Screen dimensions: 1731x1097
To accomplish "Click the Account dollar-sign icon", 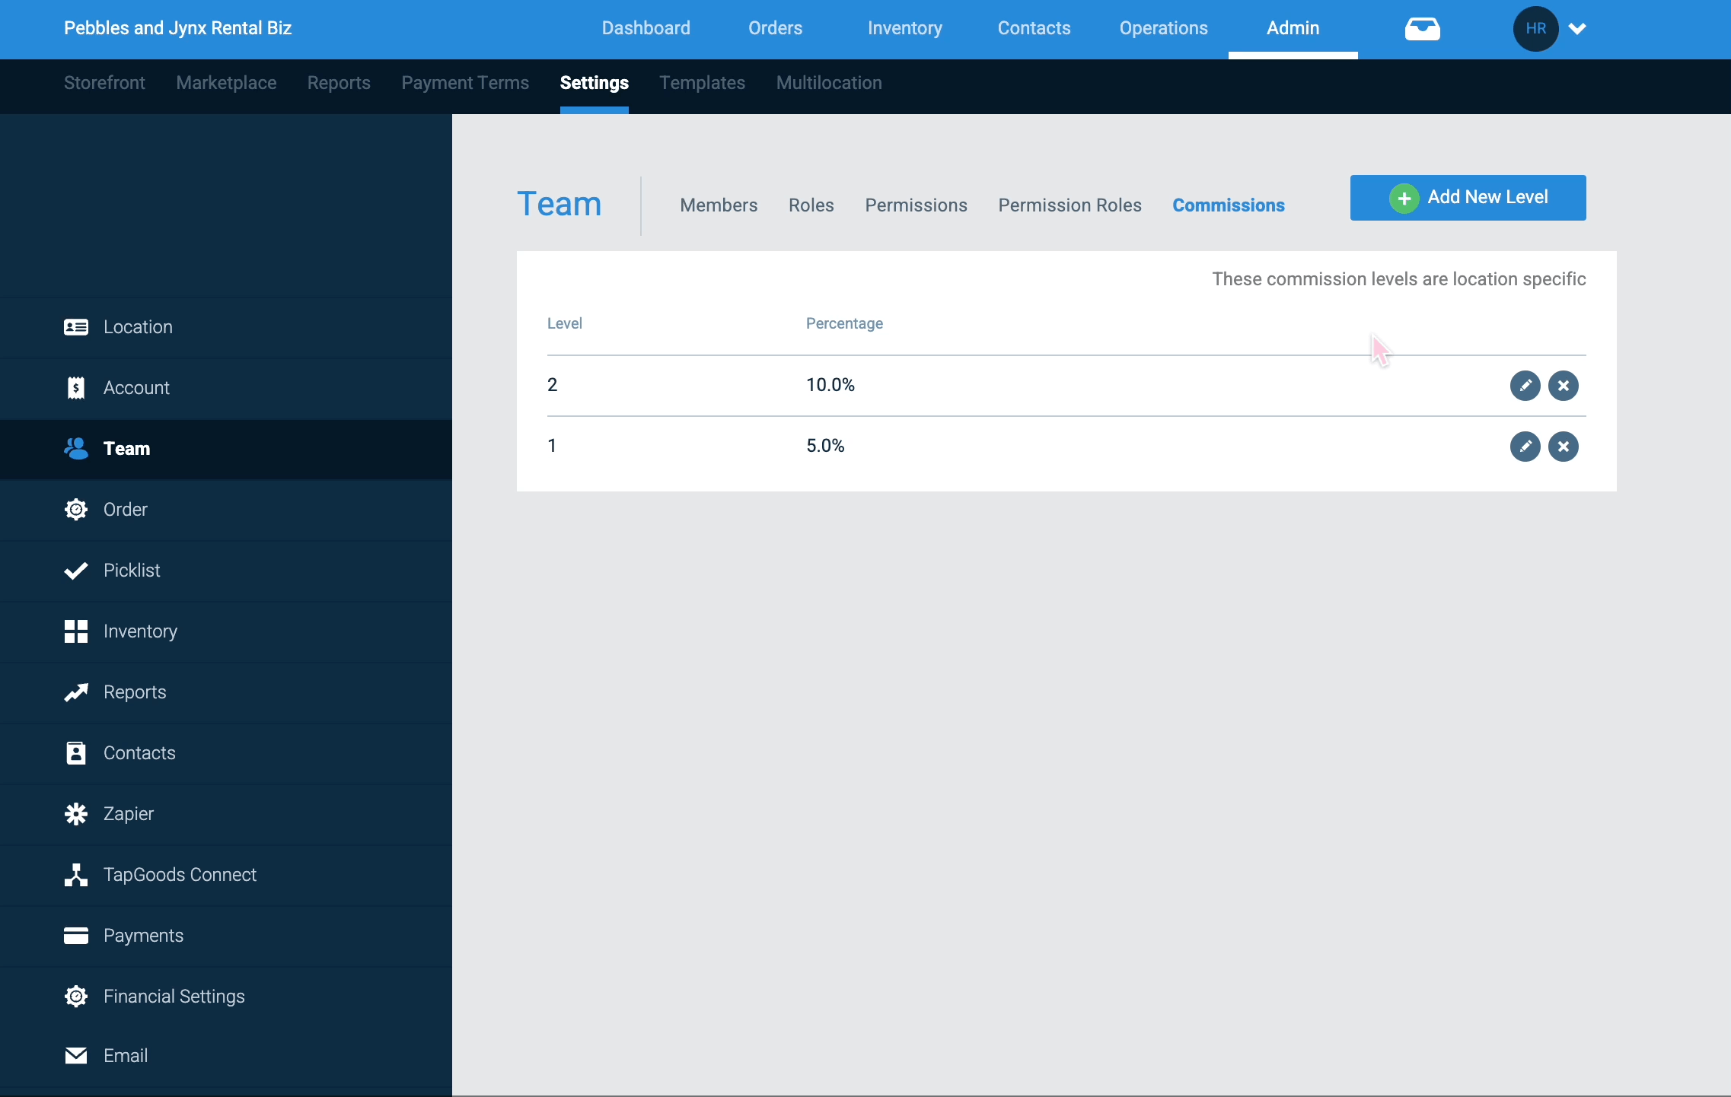I will point(76,387).
